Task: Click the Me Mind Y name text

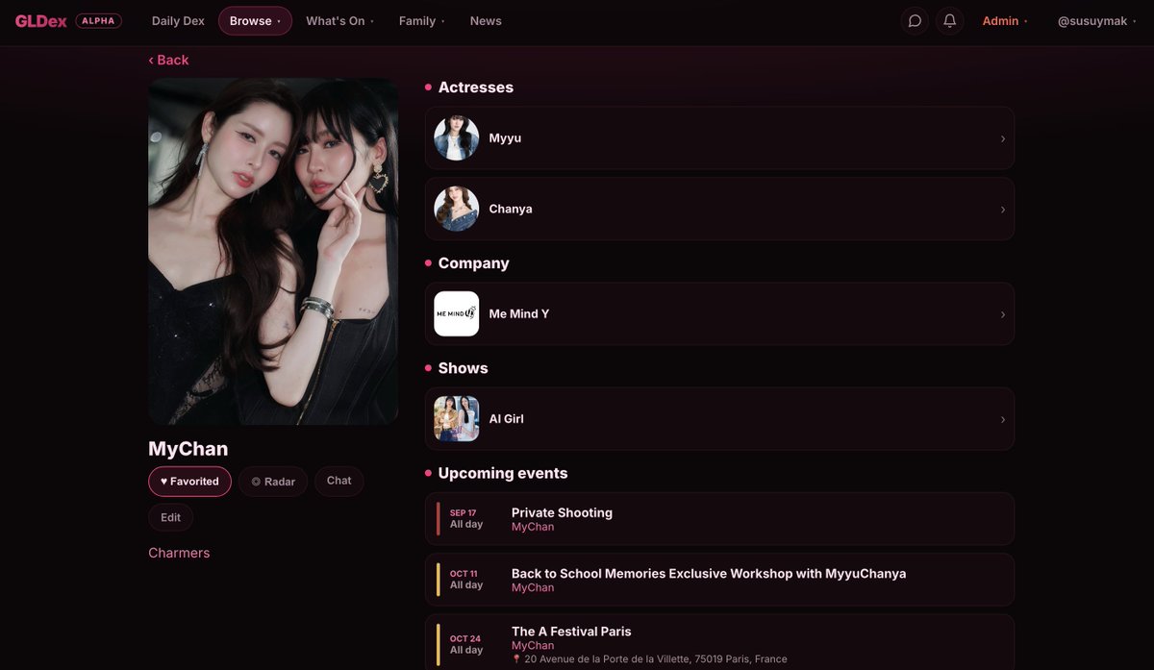Action: pos(519,314)
